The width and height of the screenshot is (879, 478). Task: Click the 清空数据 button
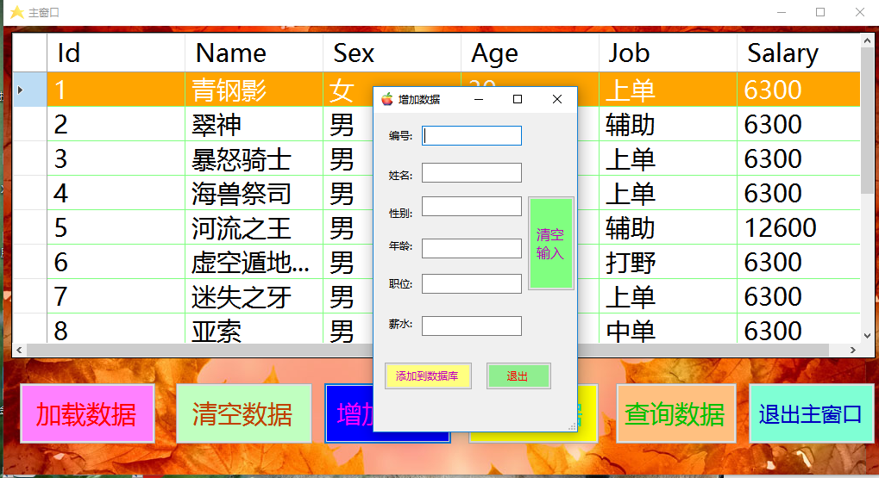pyautogui.click(x=243, y=414)
